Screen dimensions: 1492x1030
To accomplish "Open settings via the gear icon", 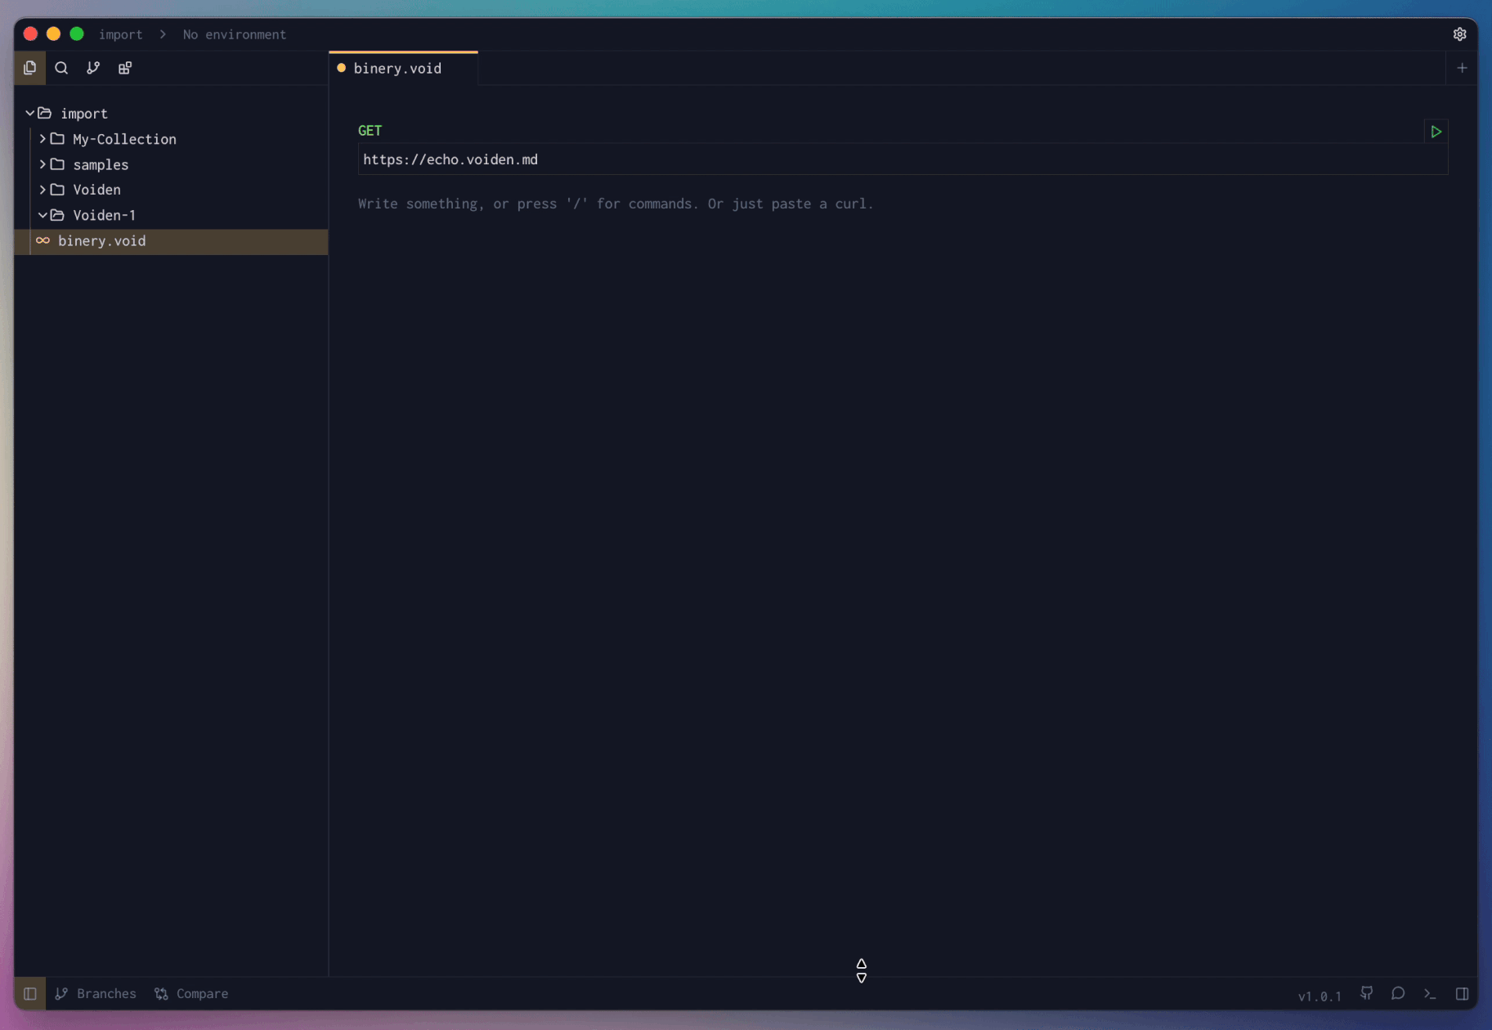I will click(1459, 34).
